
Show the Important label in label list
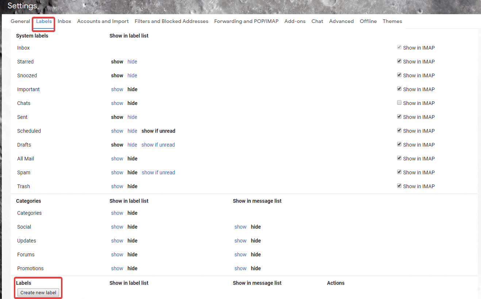117,89
